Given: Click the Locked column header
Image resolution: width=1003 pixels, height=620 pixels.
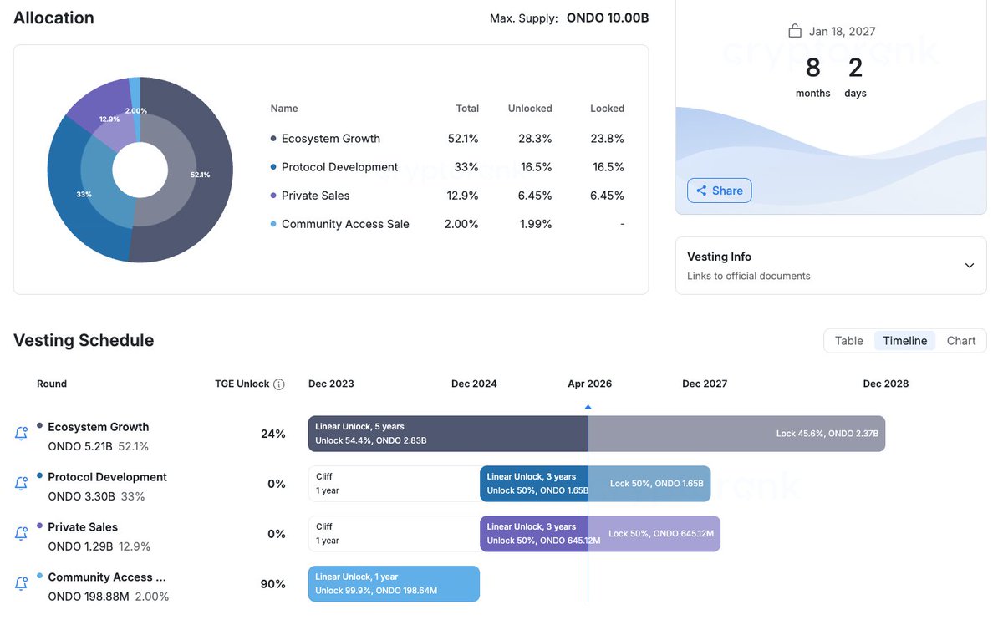Looking at the screenshot, I should (x=607, y=109).
